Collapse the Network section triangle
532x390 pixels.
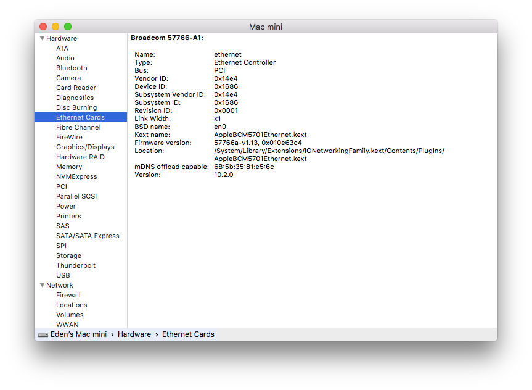pos(42,285)
